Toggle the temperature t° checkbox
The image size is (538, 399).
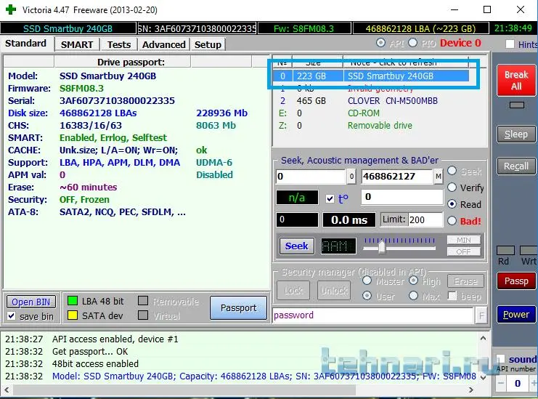click(x=330, y=198)
